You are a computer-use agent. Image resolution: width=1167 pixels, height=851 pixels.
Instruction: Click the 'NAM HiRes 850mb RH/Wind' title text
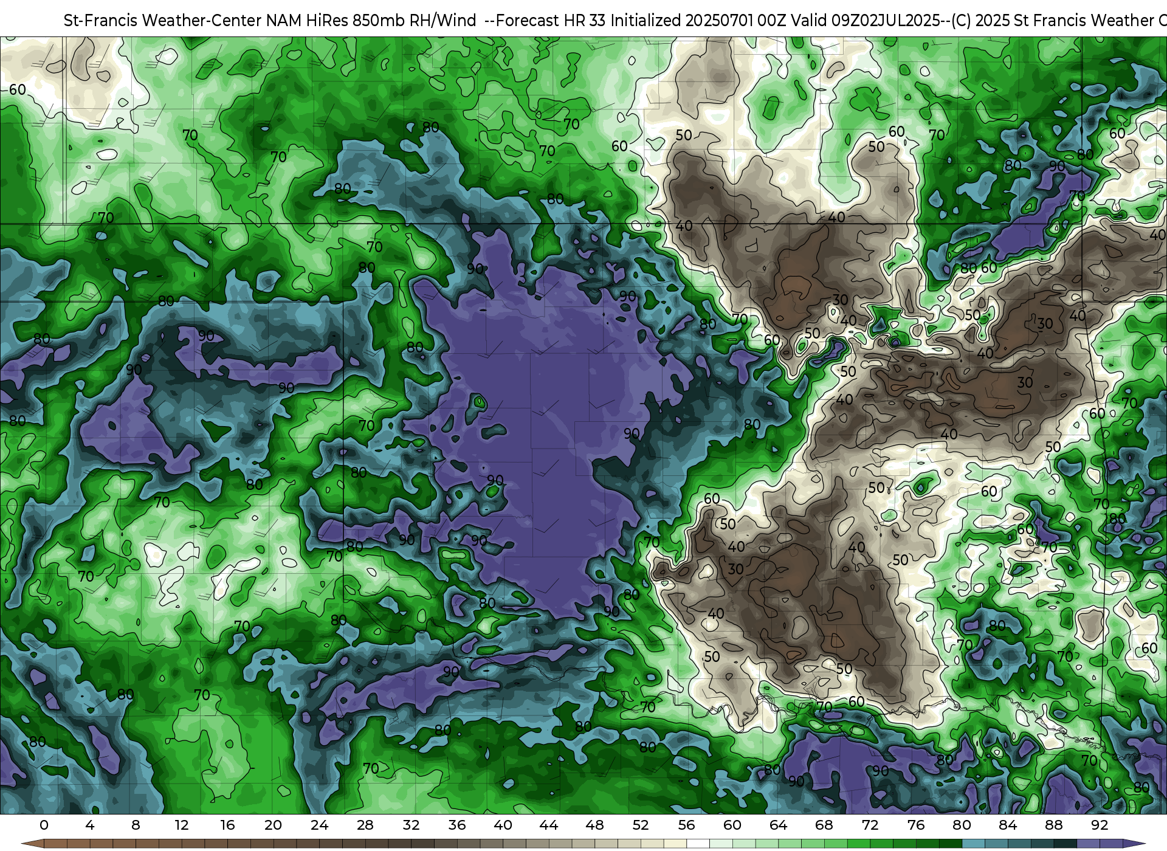point(371,21)
